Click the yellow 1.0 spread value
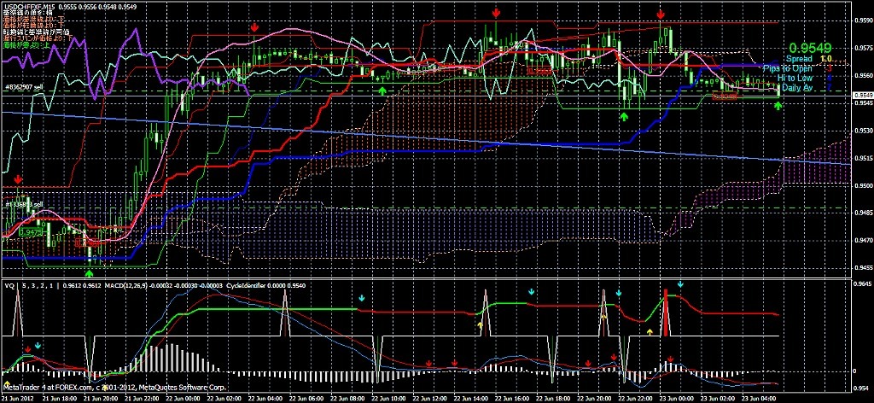The image size is (874, 403). coord(826,58)
